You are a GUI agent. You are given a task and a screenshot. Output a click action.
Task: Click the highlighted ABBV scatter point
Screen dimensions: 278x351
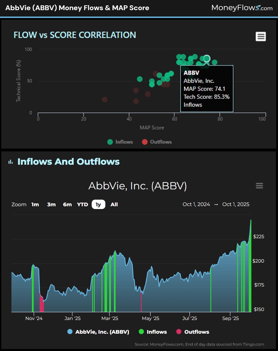(207, 59)
